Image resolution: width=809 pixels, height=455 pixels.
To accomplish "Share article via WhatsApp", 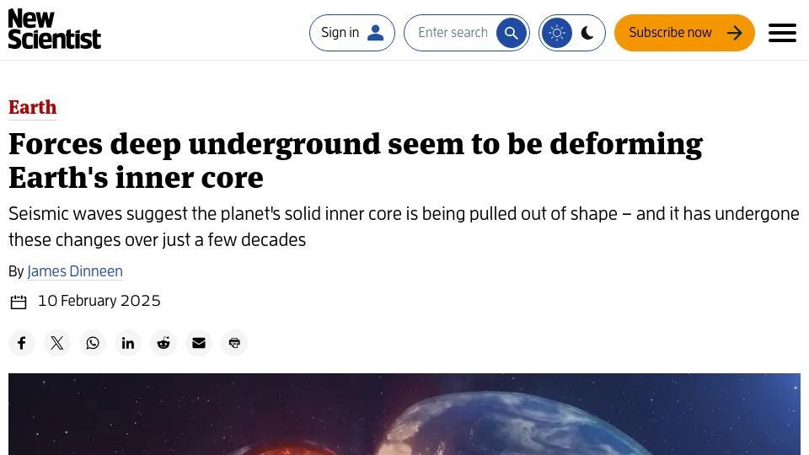I will click(x=93, y=343).
